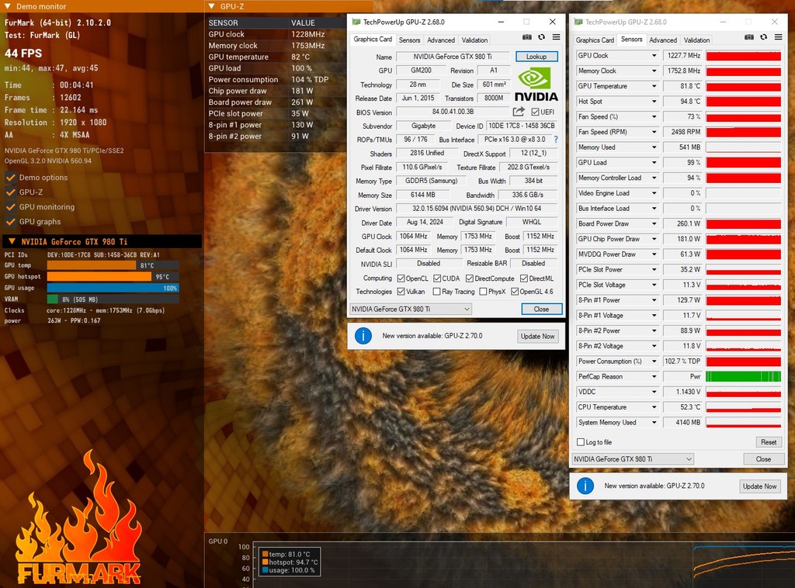Collapse the Demo monitor panel
The image size is (795, 588).
7,6
